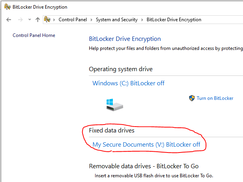Open the System and Security breadcrumb
The height and width of the screenshot is (182, 243).
coord(117,20)
